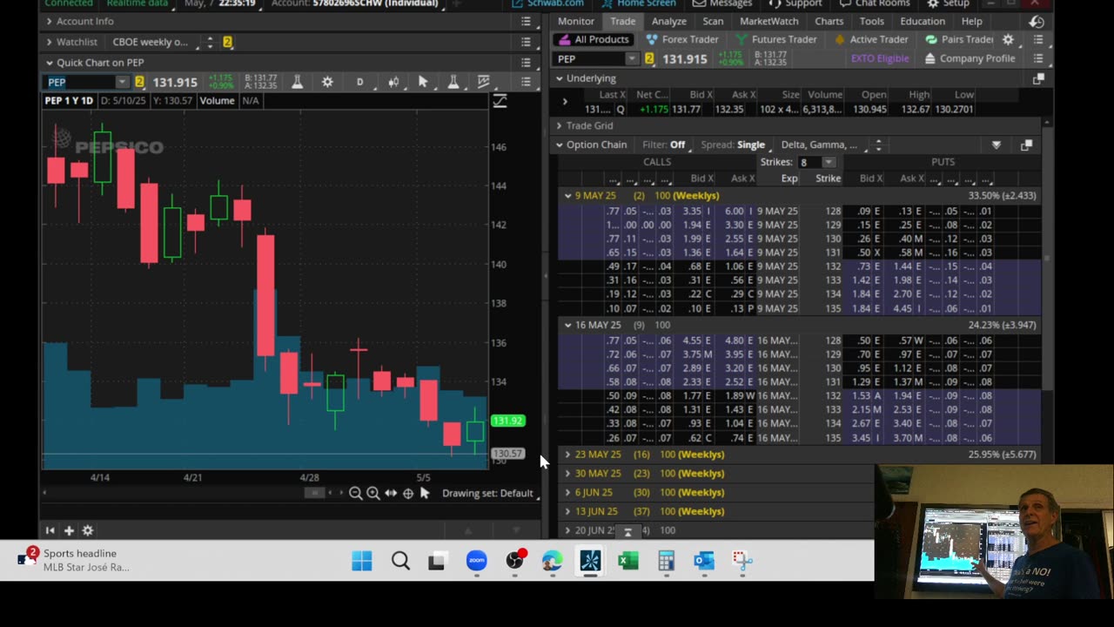
Task: Open the Option Chain layout down-arrow icon
Action: tap(997, 145)
